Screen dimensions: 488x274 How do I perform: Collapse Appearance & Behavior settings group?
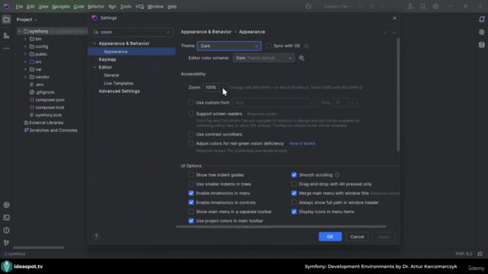point(95,43)
